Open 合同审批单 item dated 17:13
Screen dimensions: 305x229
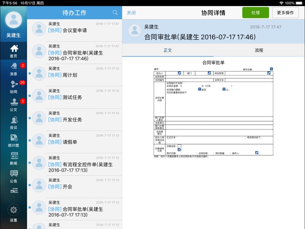(x=74, y=209)
